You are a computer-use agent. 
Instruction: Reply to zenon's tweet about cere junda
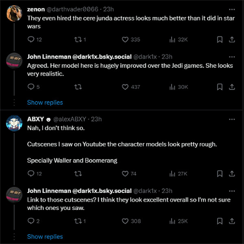(31, 39)
